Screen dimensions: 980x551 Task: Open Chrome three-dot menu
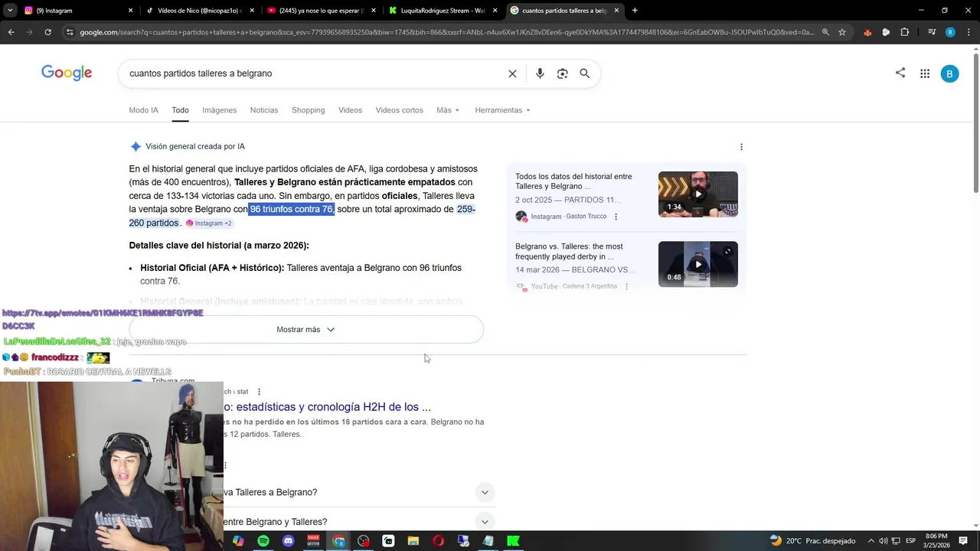tap(969, 32)
